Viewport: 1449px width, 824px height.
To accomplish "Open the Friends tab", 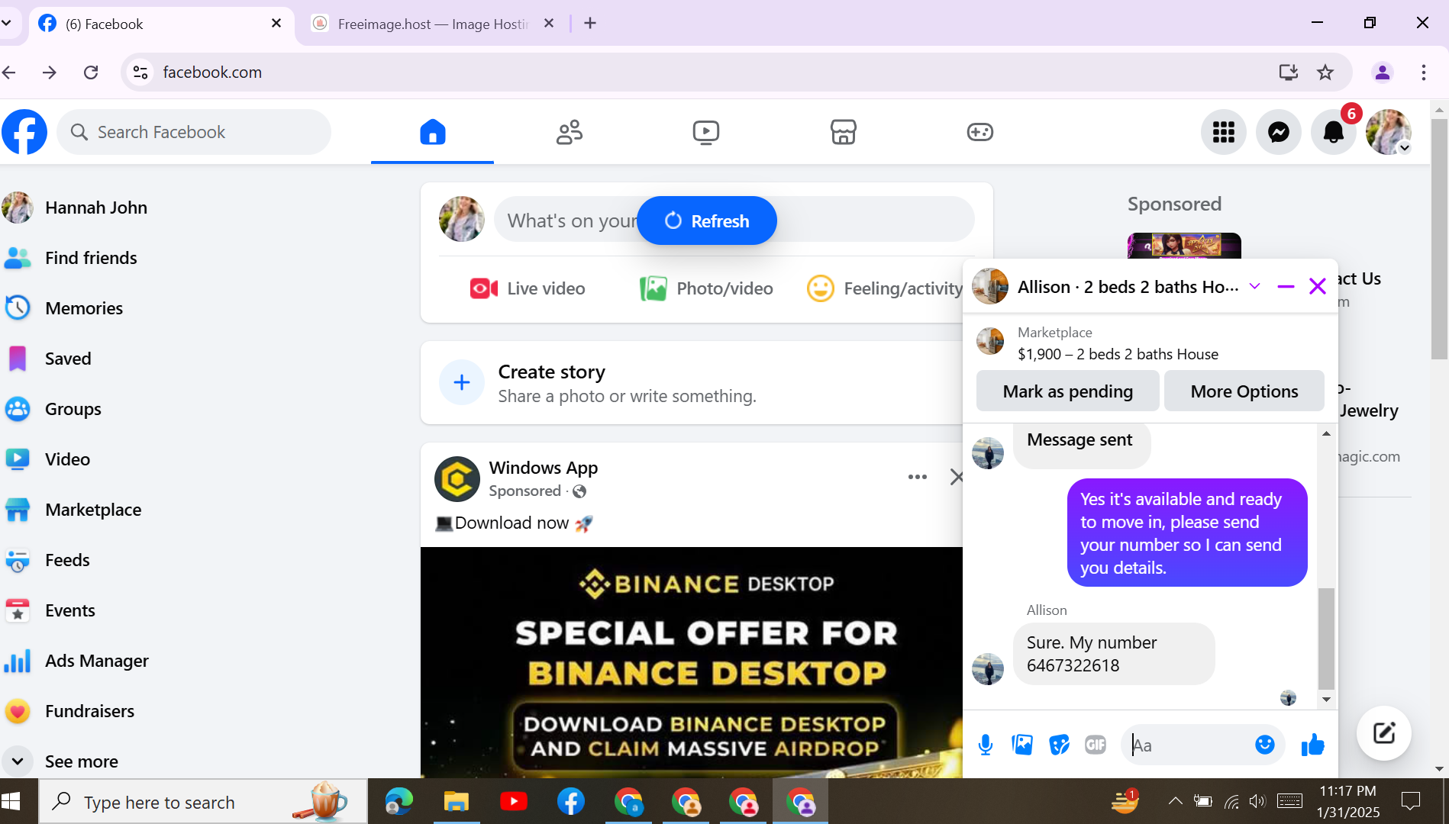I will [x=570, y=132].
